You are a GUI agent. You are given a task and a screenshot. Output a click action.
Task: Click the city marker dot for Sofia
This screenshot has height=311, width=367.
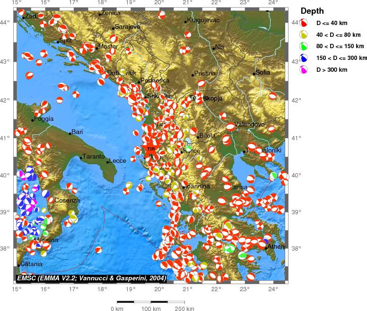(254, 74)
